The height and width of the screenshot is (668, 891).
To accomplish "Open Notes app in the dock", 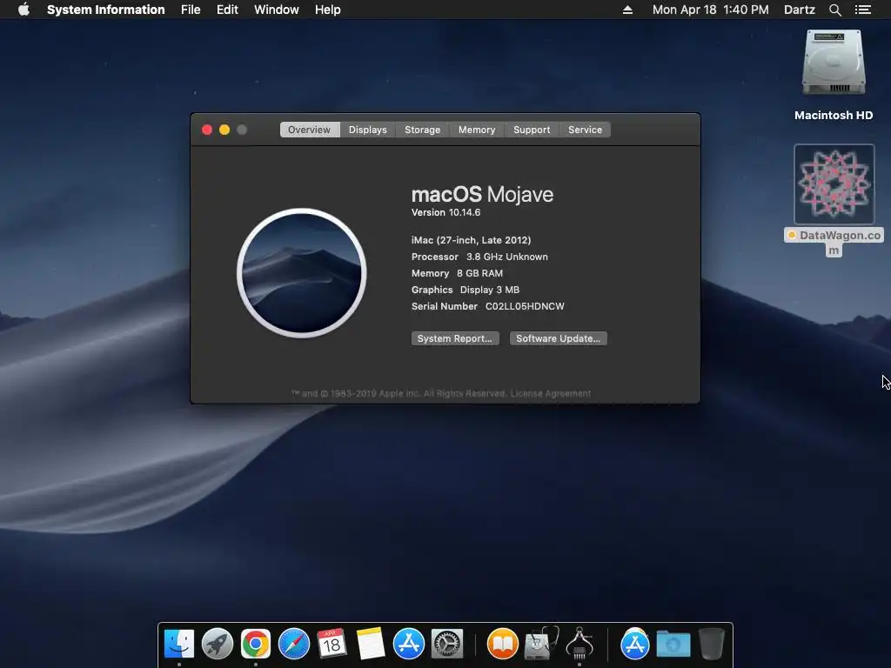I will 371,645.
